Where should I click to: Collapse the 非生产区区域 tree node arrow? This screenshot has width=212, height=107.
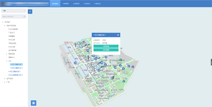(x=5, y=26)
